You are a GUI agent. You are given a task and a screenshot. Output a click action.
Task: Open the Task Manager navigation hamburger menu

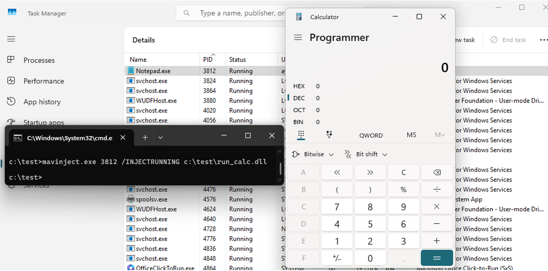11,39
